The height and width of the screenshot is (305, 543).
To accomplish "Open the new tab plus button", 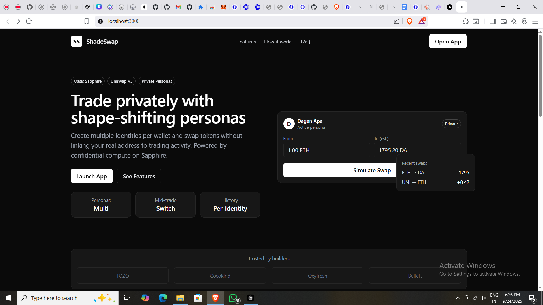I will pyautogui.click(x=475, y=7).
